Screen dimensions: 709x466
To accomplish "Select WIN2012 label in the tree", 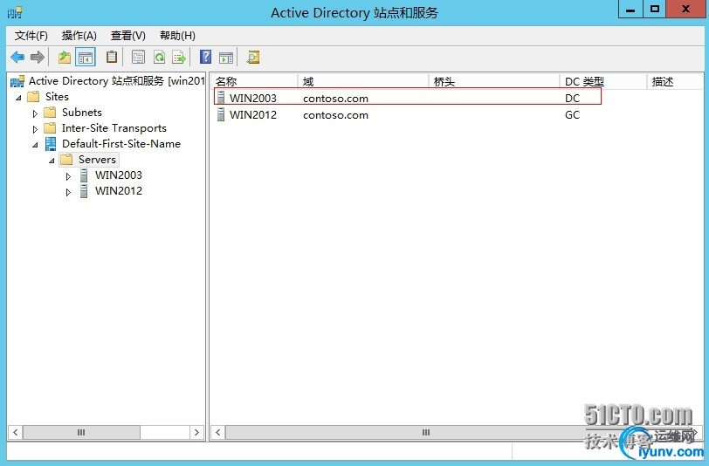I will coord(119,191).
